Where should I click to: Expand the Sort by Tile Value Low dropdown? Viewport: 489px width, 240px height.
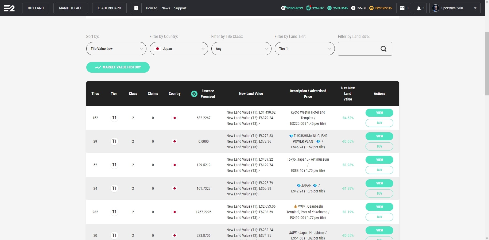[116, 49]
